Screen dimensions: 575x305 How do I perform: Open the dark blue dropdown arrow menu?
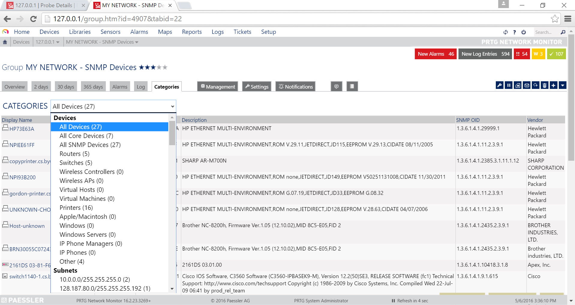click(x=562, y=86)
